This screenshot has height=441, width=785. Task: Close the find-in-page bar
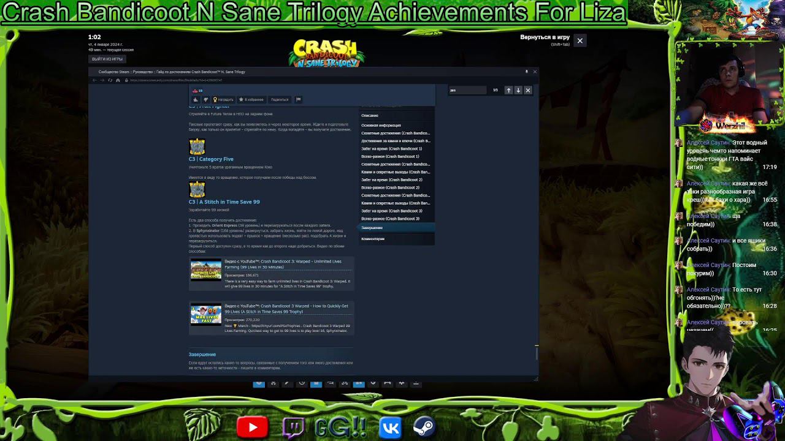528,90
